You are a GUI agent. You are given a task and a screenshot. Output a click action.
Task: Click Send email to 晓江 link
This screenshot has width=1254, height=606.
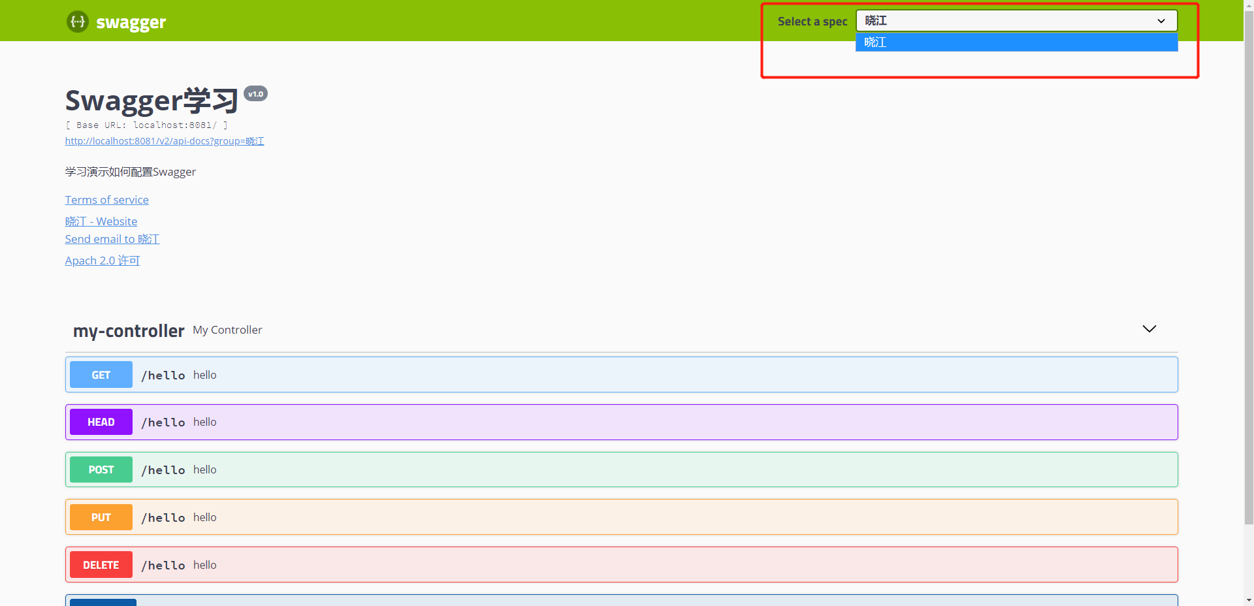(112, 239)
